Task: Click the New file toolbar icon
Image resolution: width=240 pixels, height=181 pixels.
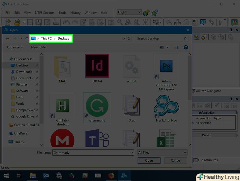Action: (x=8, y=22)
